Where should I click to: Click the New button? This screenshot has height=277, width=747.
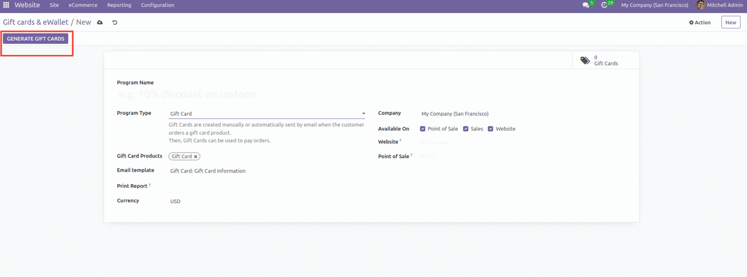[730, 22]
